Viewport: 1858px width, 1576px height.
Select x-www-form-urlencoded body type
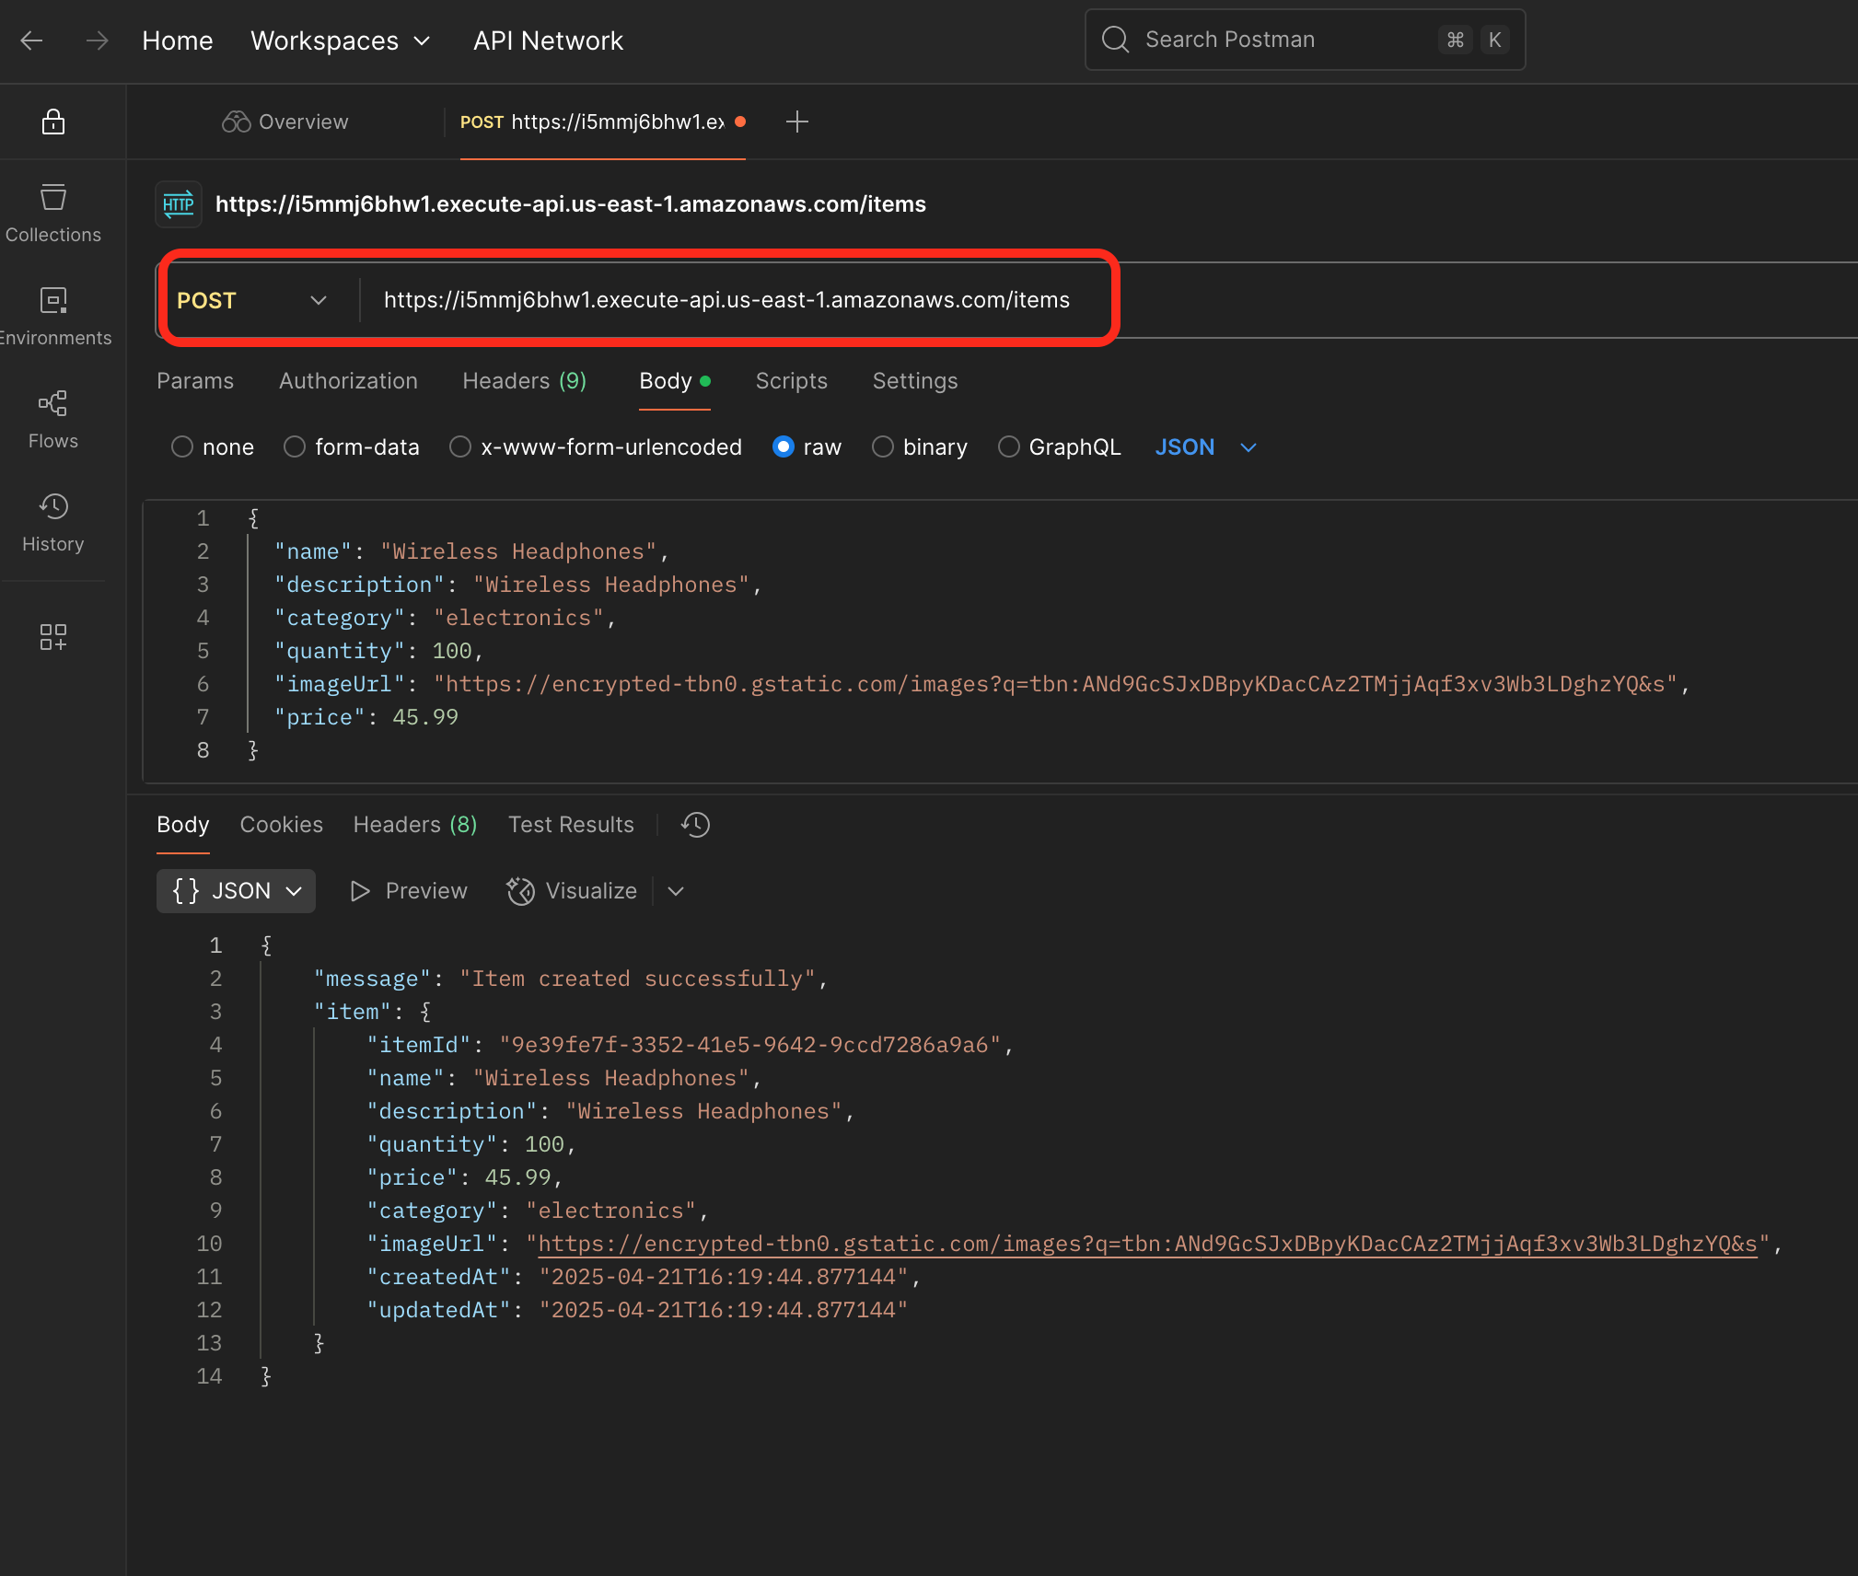coord(460,447)
